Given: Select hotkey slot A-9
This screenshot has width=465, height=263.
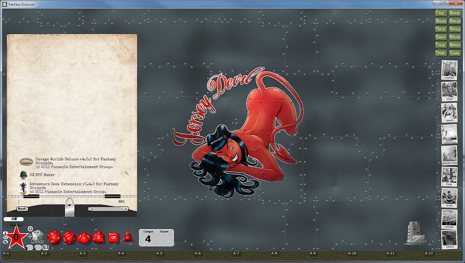Looking at the screenshot, I should (x=313, y=253).
